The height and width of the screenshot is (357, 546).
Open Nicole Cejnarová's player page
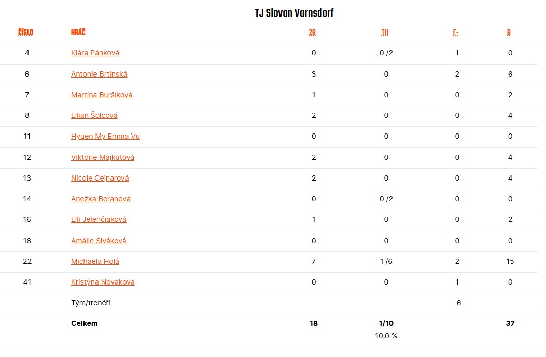(x=100, y=178)
